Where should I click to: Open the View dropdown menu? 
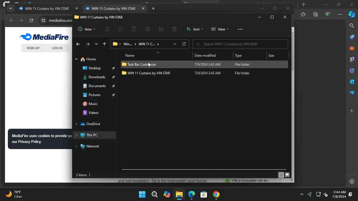(x=220, y=29)
